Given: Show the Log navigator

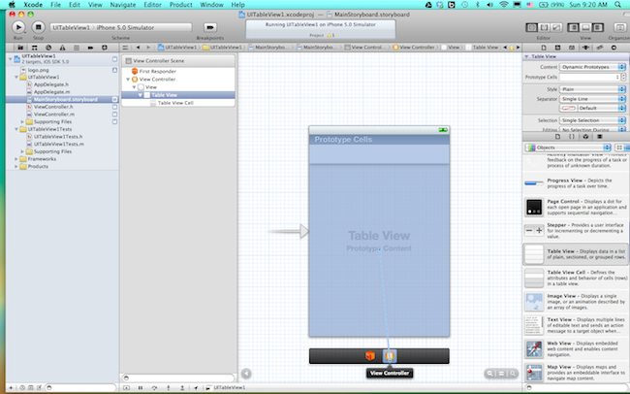Looking at the screenshot, I should [x=105, y=48].
